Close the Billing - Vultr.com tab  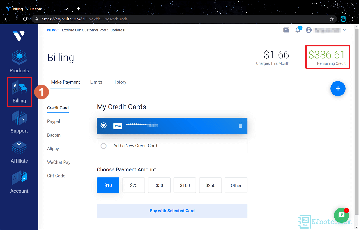67,9
